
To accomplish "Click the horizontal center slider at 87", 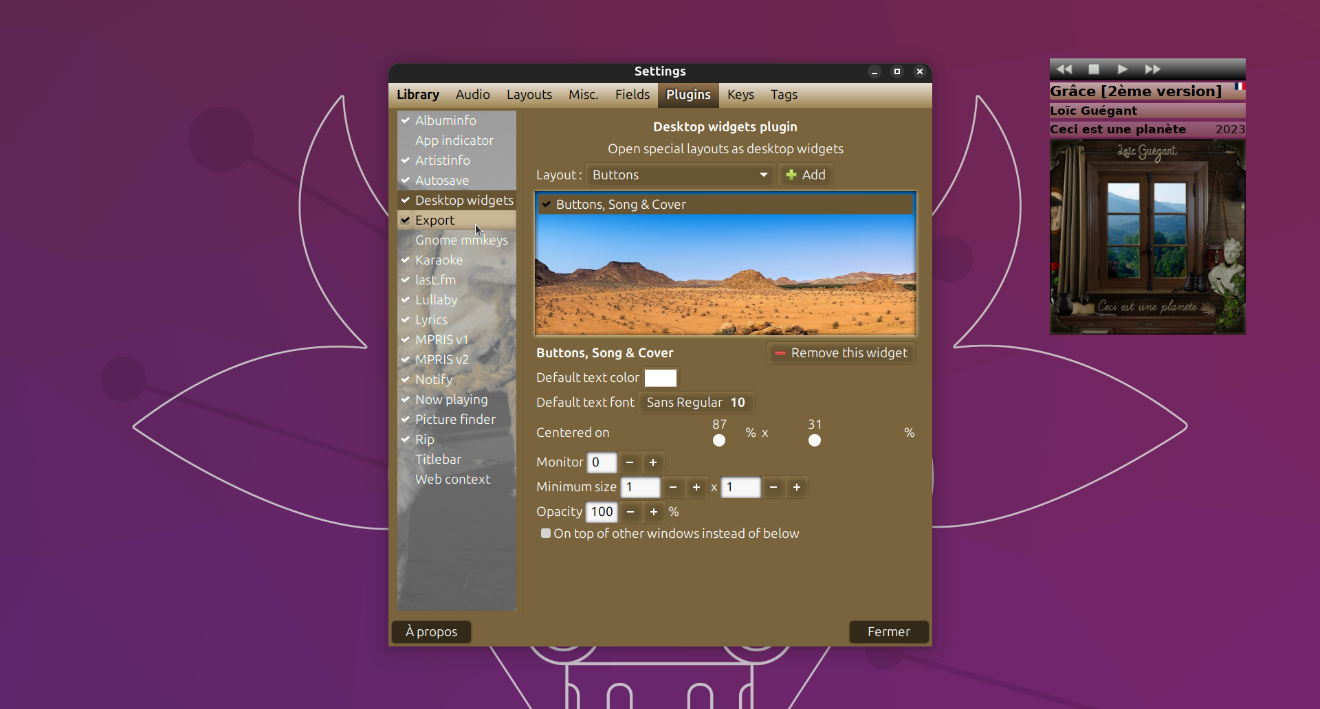I will click(719, 440).
